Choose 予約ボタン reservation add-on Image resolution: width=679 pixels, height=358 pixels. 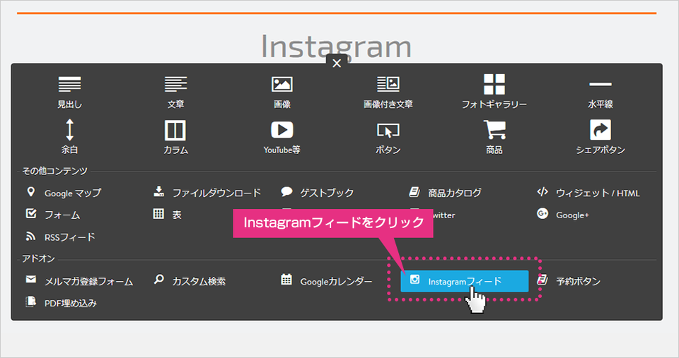(x=569, y=281)
